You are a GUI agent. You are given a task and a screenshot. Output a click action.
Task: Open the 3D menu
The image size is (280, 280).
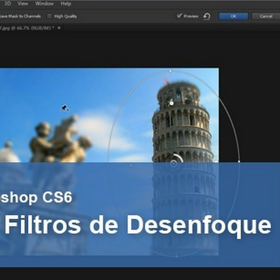coord(7,3)
